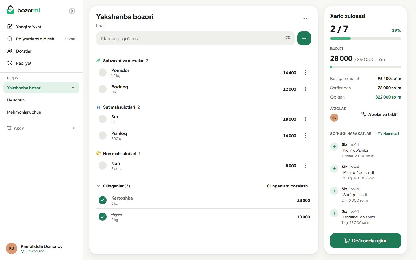Click the Sut mahsulotlari milk icon
Screen dimensions: 416x260
tap(99, 107)
